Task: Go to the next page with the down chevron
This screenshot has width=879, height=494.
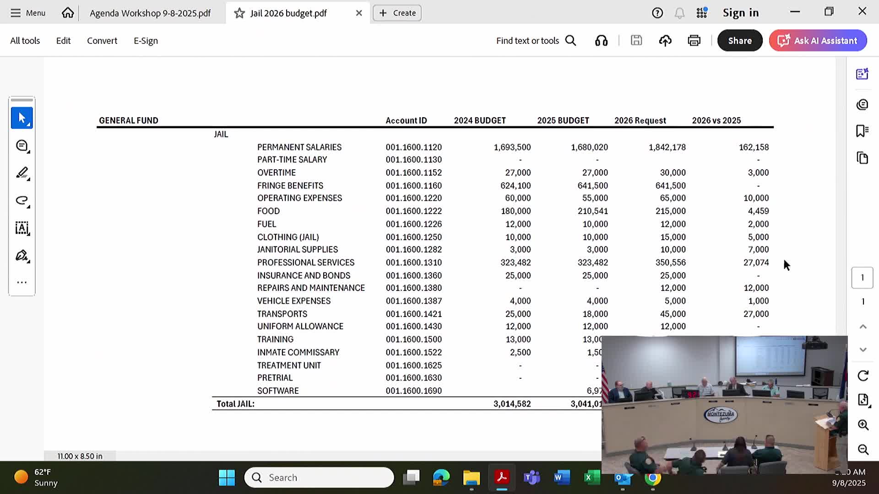Action: pyautogui.click(x=863, y=350)
